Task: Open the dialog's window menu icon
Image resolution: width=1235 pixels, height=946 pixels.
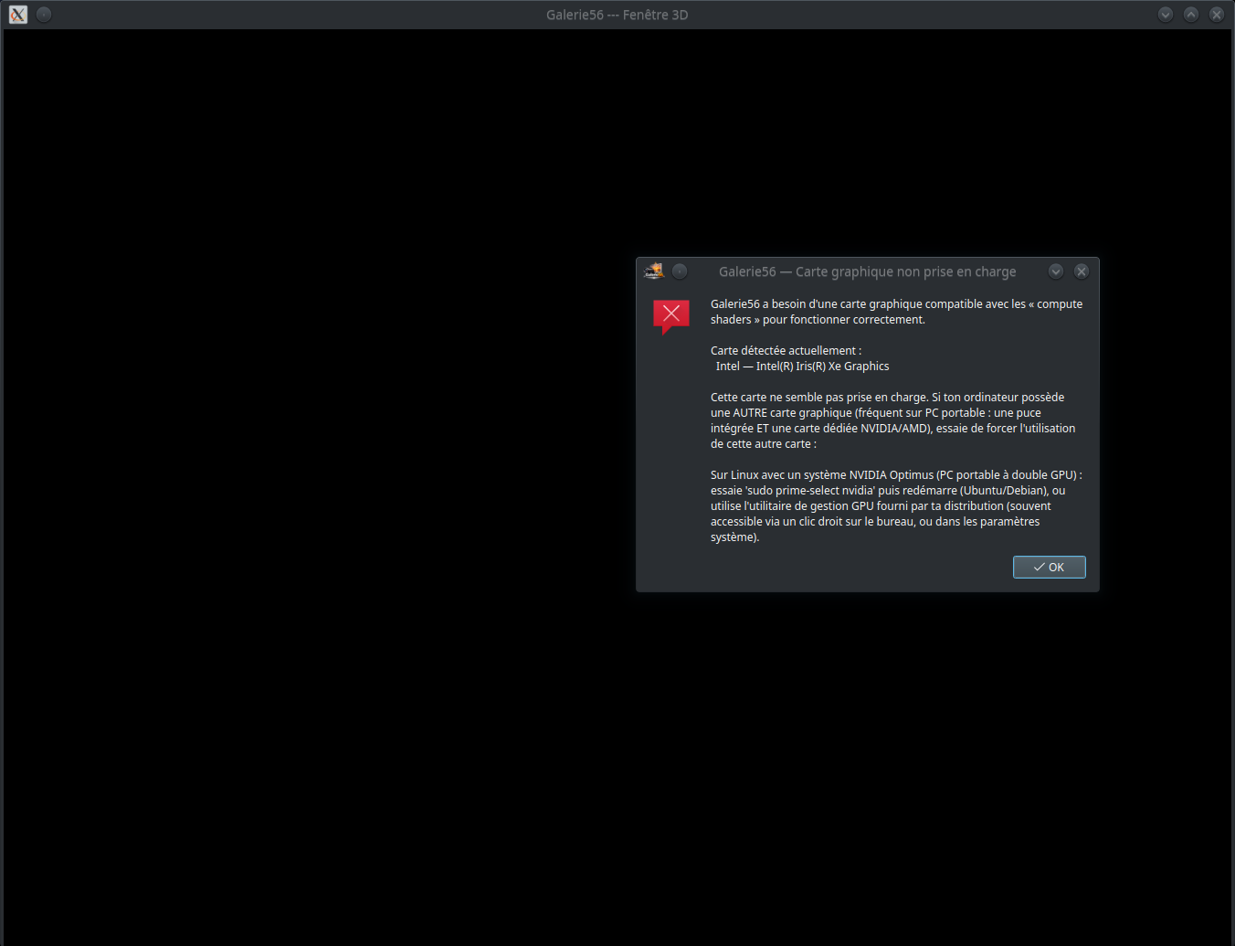Action: click(654, 271)
